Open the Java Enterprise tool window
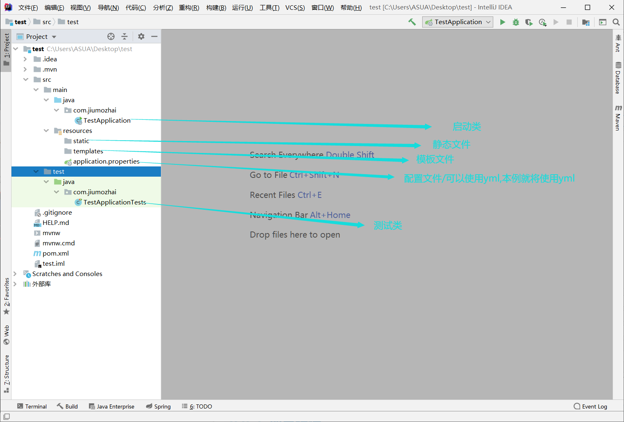The width and height of the screenshot is (624, 422). coord(112,406)
